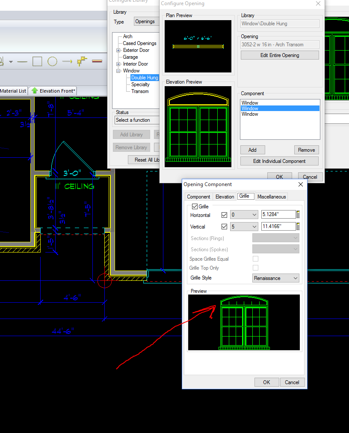Select the Circle drawing tool
The width and height of the screenshot is (349, 433).
point(52,61)
